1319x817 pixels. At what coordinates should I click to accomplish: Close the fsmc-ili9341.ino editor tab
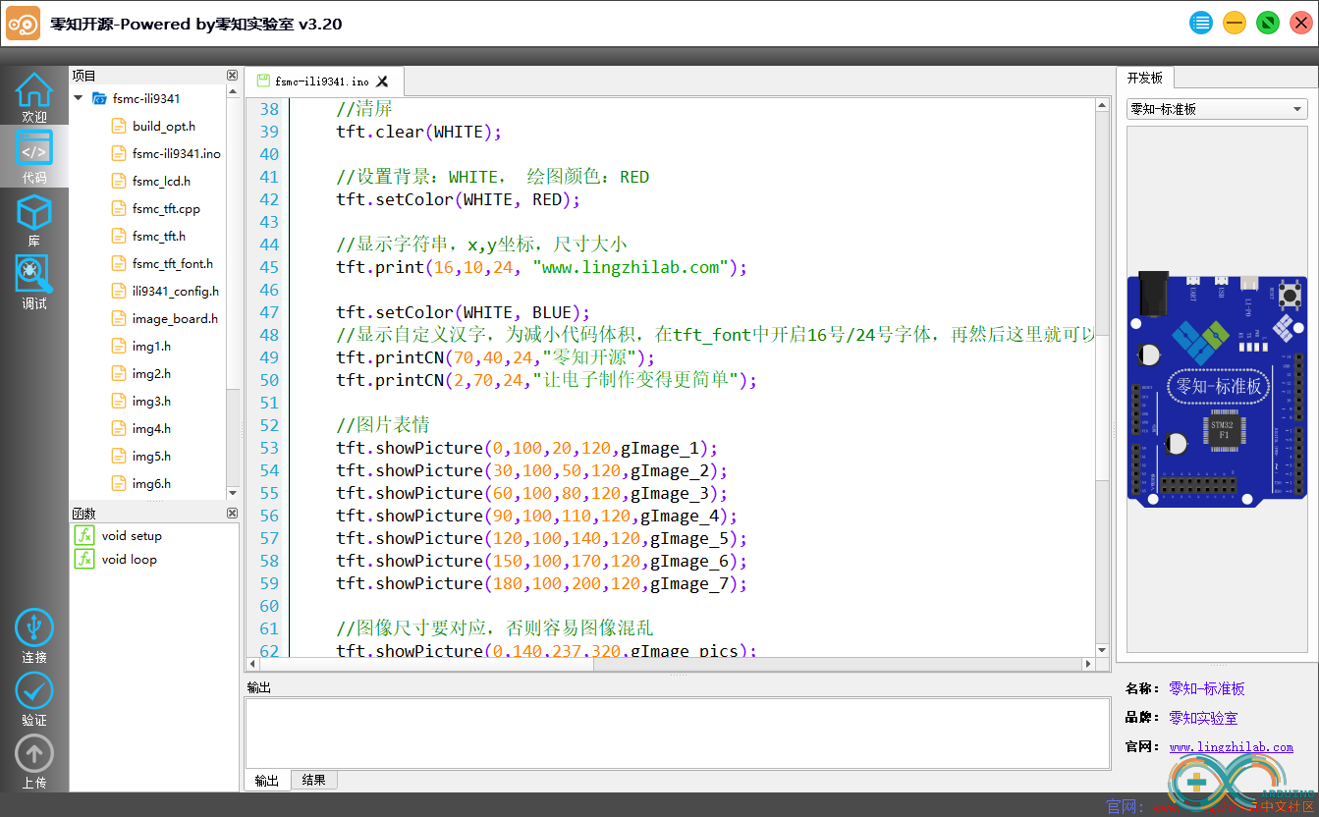click(382, 82)
